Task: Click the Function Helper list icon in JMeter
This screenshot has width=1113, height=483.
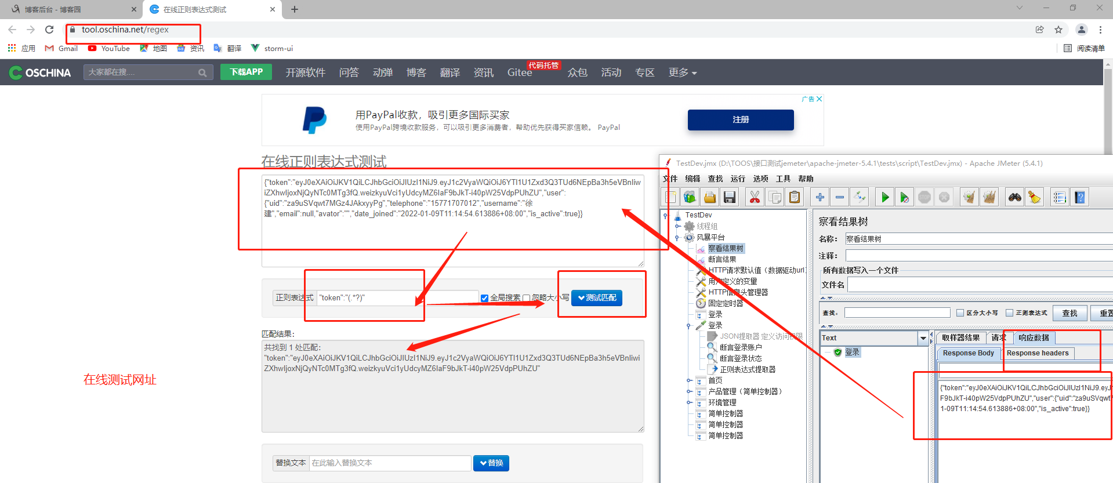Action: click(1060, 197)
